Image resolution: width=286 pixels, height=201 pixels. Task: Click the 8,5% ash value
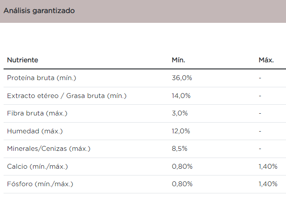pyautogui.click(x=180, y=149)
